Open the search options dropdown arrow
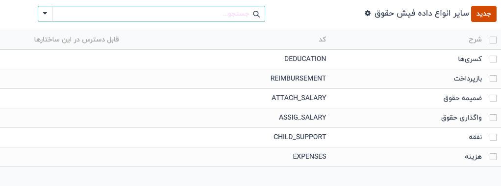This screenshot has height=186, width=501. pyautogui.click(x=45, y=14)
